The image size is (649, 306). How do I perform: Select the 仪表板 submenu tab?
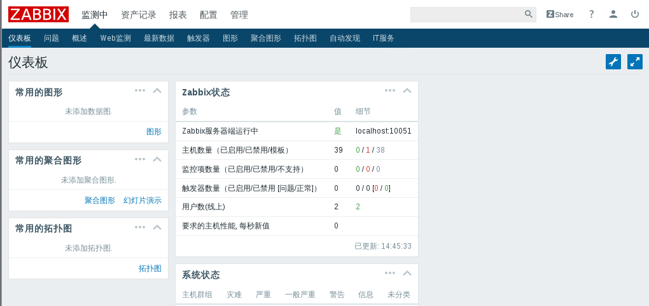pos(20,38)
